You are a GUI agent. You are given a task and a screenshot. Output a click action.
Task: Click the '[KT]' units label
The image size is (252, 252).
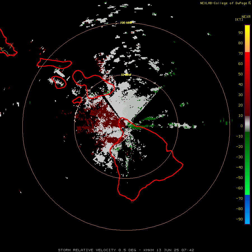[239, 19]
